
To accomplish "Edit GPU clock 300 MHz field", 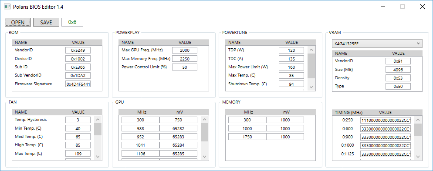I will [140, 120].
